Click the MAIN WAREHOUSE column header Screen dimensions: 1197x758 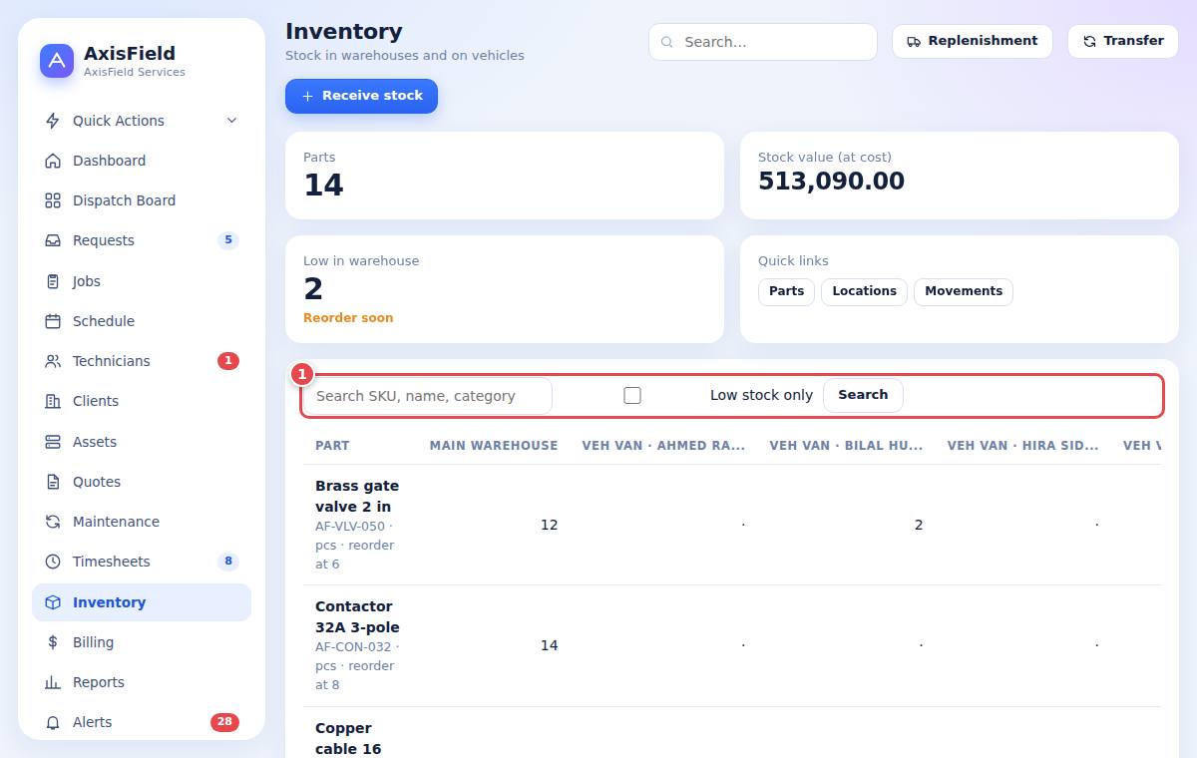[494, 446]
